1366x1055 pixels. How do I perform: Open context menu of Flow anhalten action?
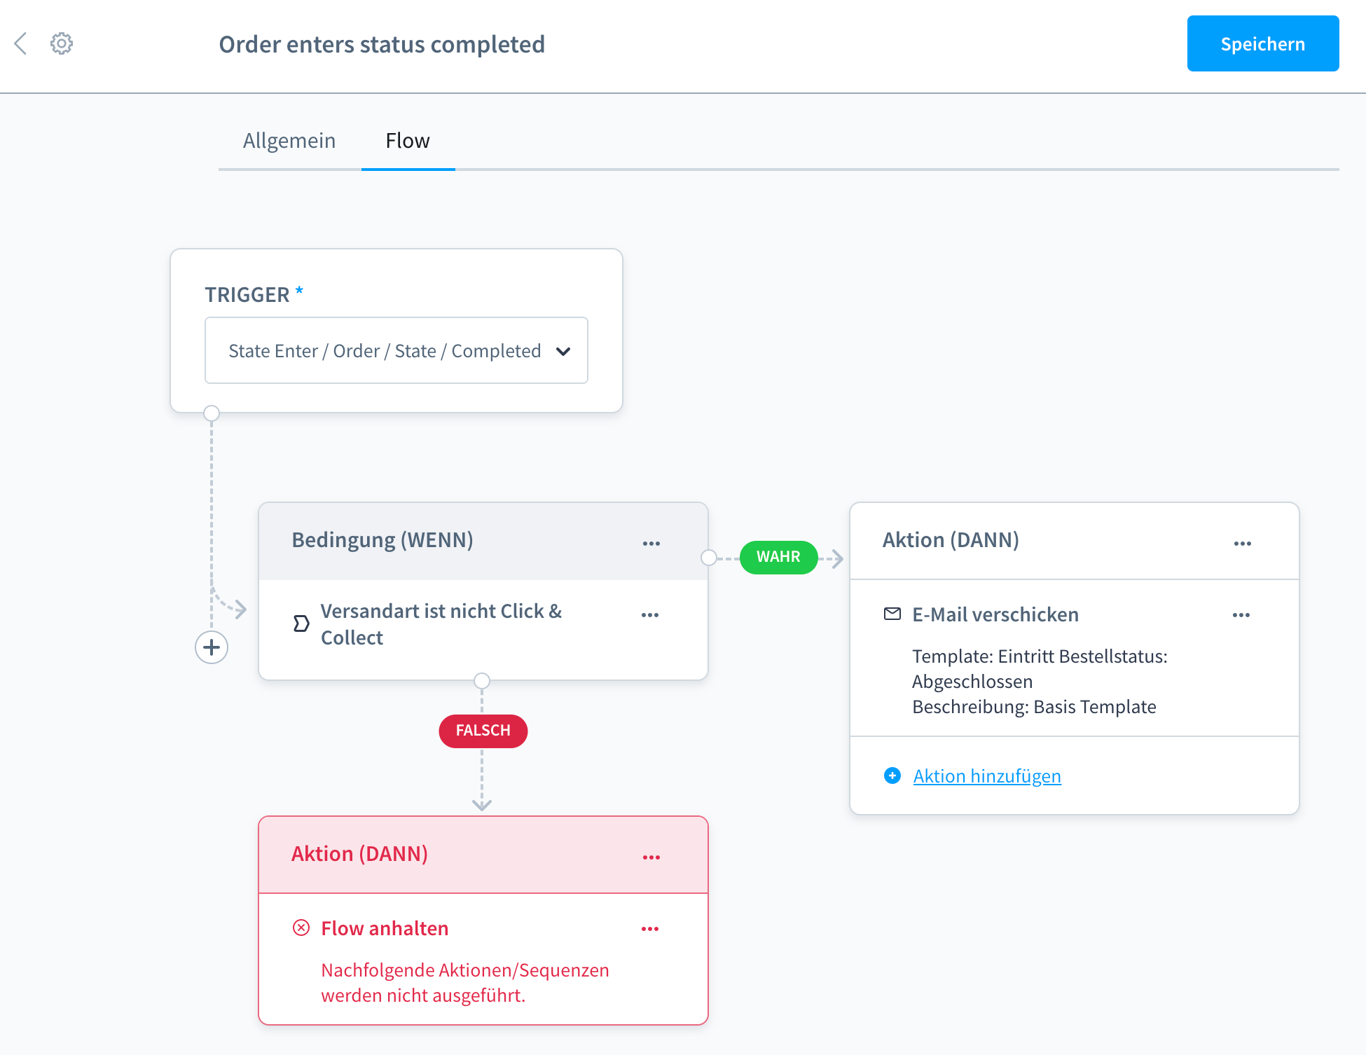click(x=650, y=929)
